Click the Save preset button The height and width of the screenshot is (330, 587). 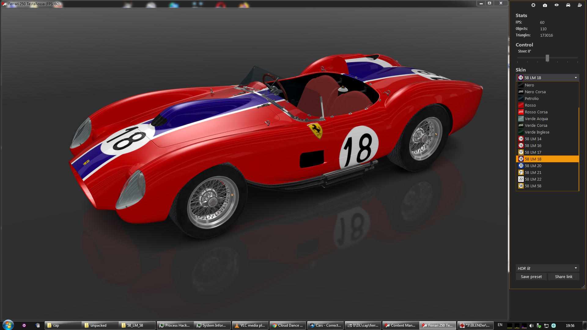pos(531,277)
